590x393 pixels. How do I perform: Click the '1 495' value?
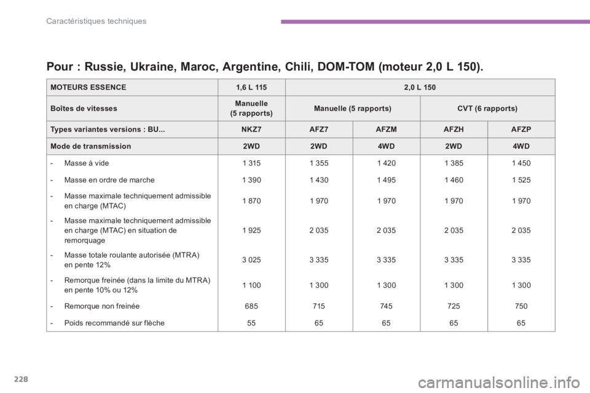(386, 180)
